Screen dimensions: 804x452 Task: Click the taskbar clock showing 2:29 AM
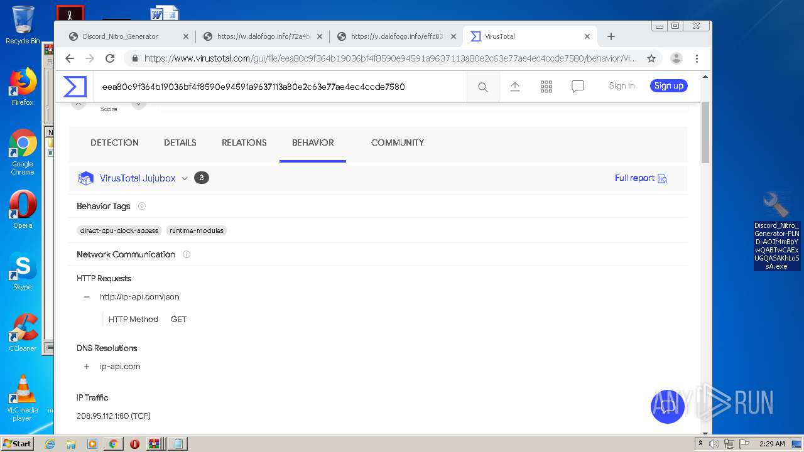tap(772, 444)
